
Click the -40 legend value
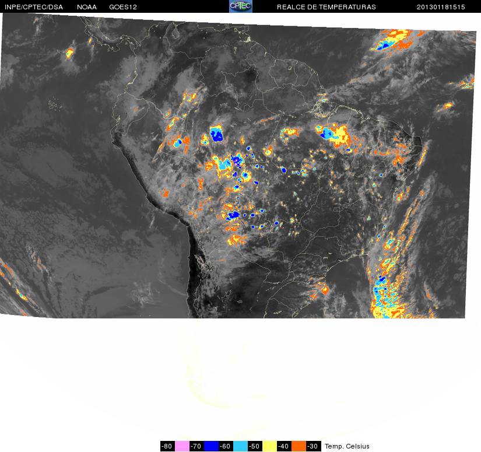(285, 446)
